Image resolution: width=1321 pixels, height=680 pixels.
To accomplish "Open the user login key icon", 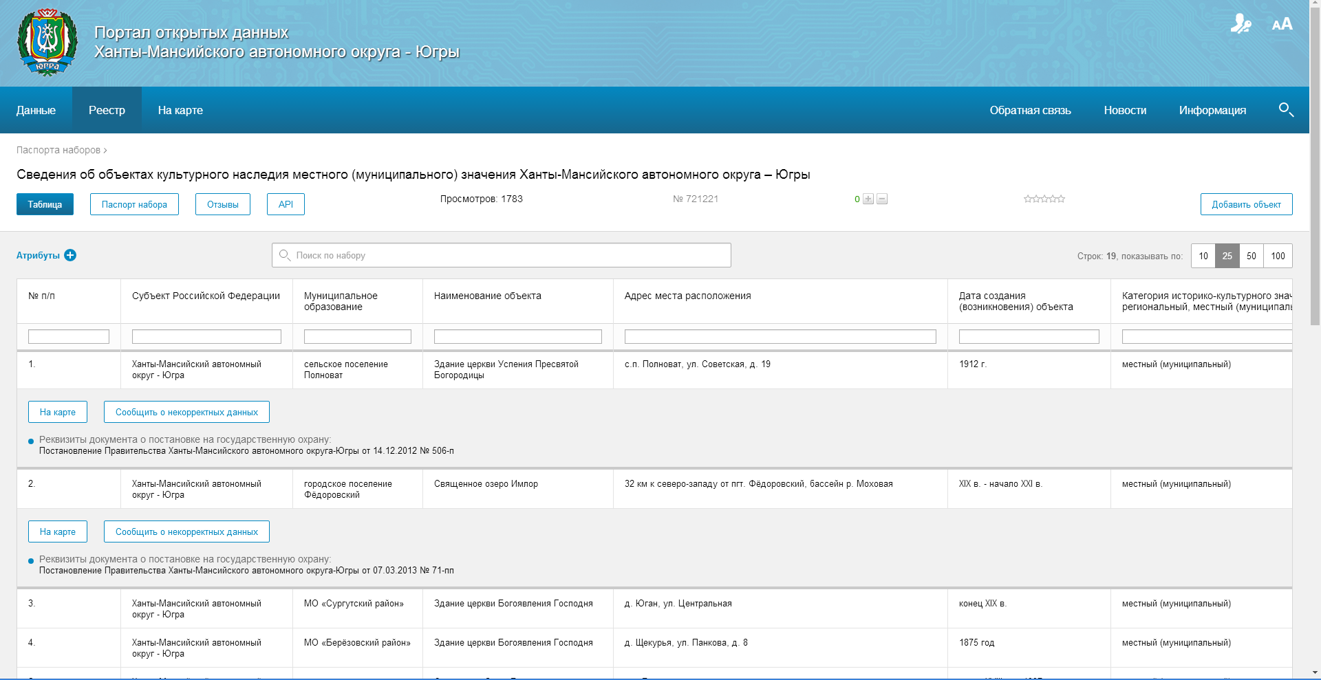I will point(1241,24).
